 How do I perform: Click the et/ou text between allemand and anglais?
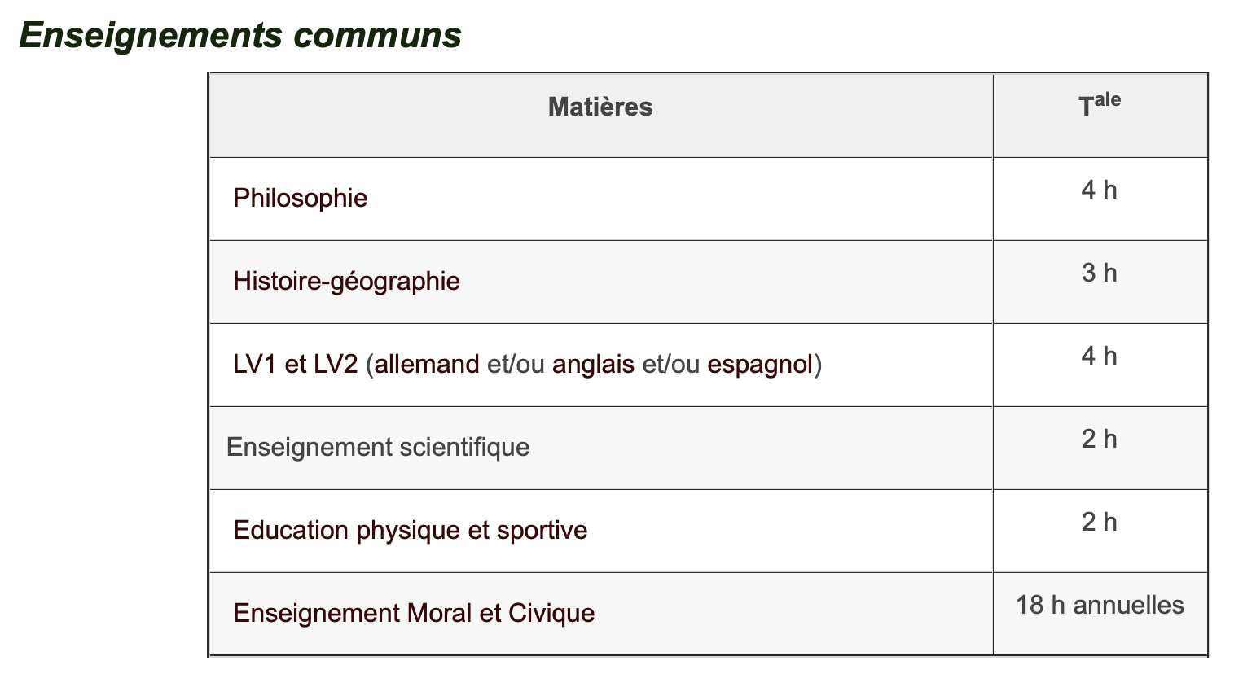pos(516,365)
